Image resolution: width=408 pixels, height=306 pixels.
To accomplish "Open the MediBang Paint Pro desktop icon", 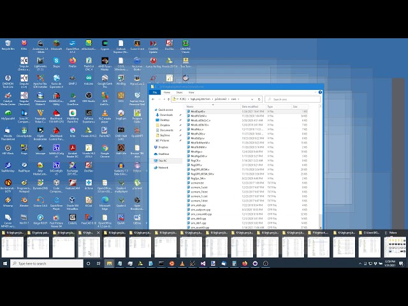I will coord(72,116).
